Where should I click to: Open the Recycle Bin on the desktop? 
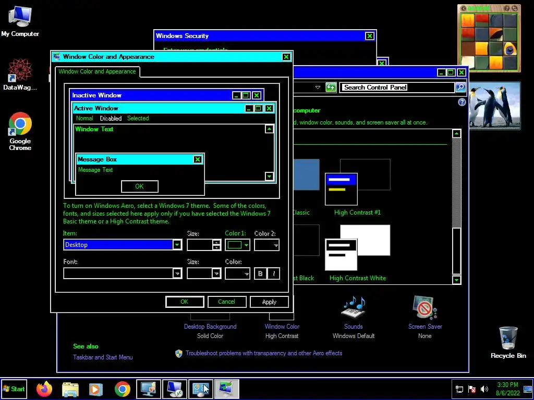click(508, 342)
